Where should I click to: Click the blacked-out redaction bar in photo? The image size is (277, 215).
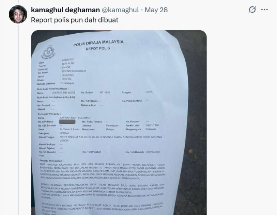click(x=67, y=122)
